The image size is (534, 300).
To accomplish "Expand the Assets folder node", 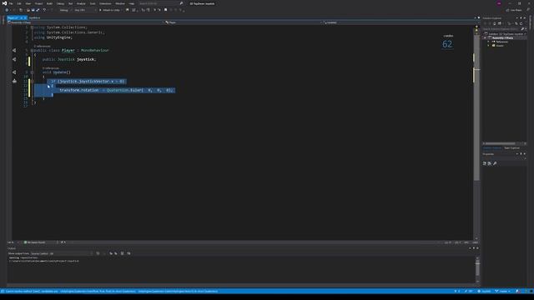I will tap(489, 46).
